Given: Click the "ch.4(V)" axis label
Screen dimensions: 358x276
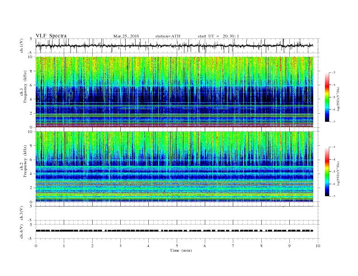Looking at the screenshot, I should [22, 231].
